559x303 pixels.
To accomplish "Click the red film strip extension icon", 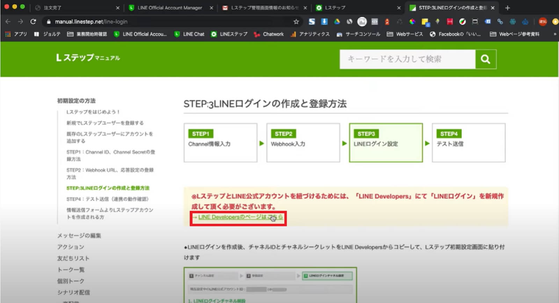I will [450, 22].
